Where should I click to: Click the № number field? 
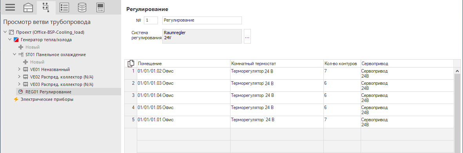point(151,20)
